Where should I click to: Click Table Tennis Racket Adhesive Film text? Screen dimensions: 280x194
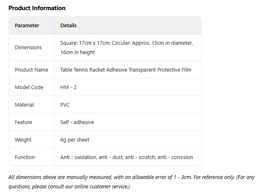tap(125, 70)
